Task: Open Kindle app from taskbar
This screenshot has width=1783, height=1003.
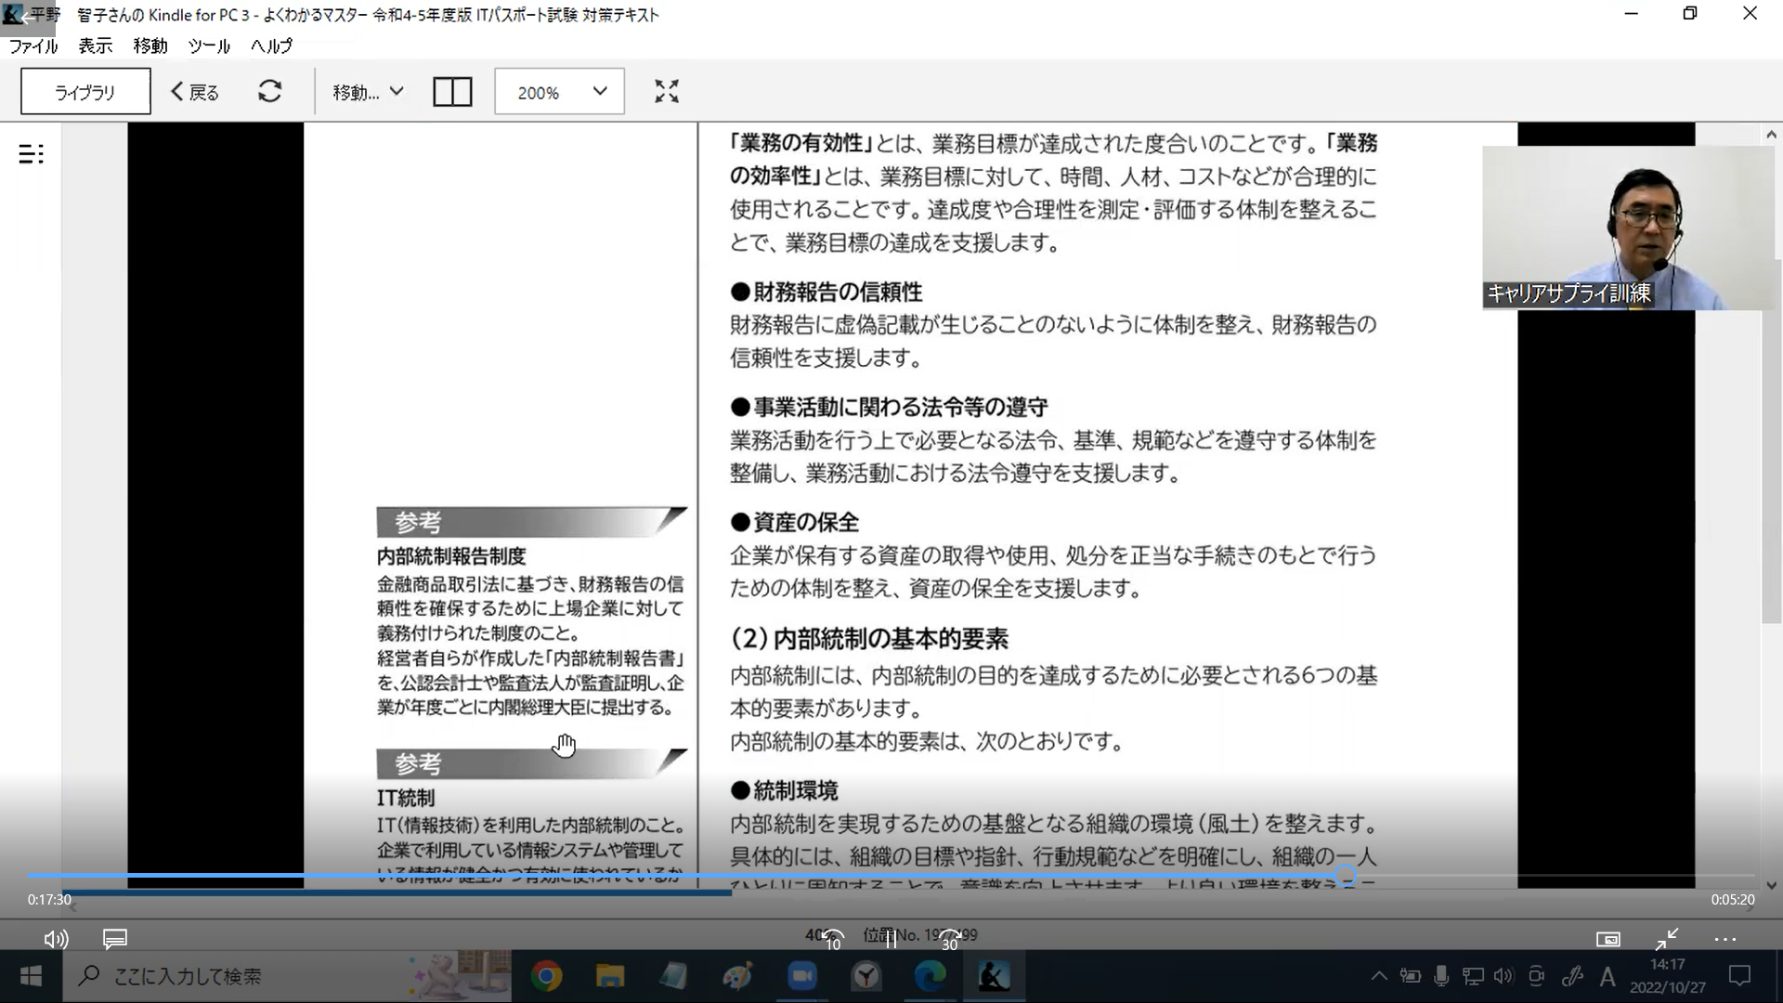Action: point(994,976)
